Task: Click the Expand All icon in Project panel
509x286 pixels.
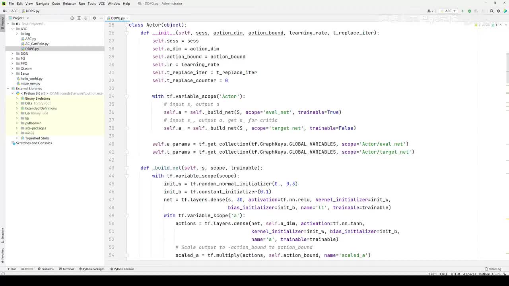Action: (79, 18)
